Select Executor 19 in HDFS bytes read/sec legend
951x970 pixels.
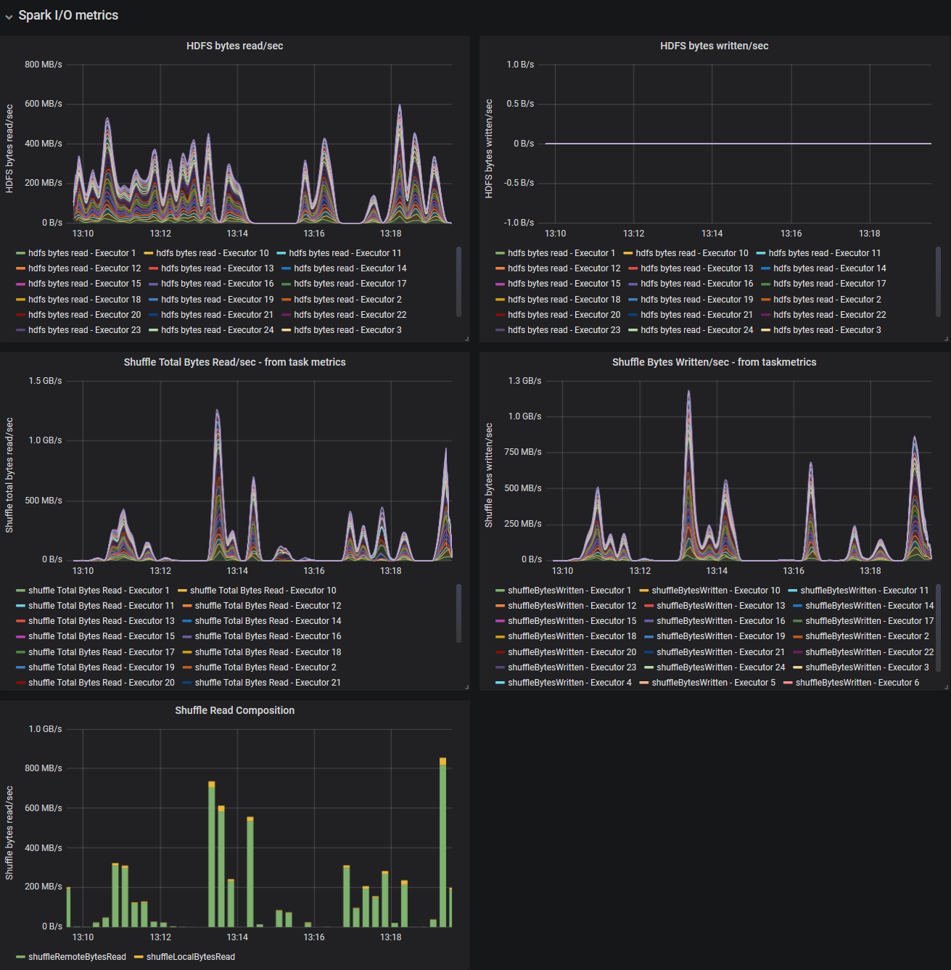[218, 300]
